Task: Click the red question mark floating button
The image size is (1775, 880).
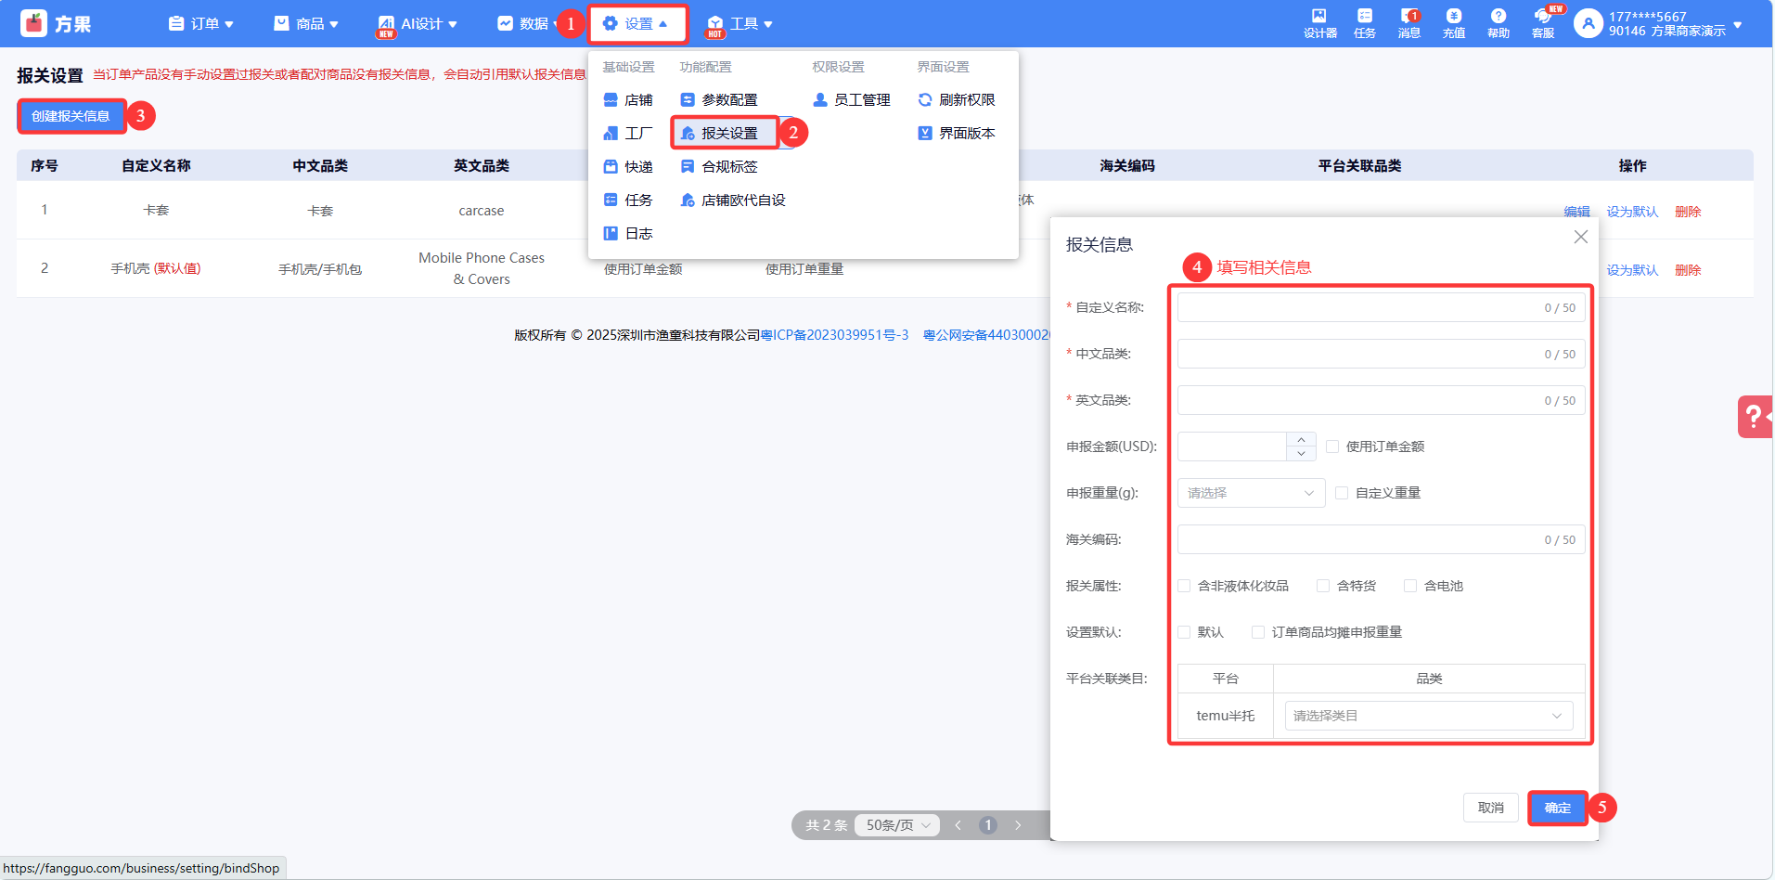Action: pos(1754,417)
